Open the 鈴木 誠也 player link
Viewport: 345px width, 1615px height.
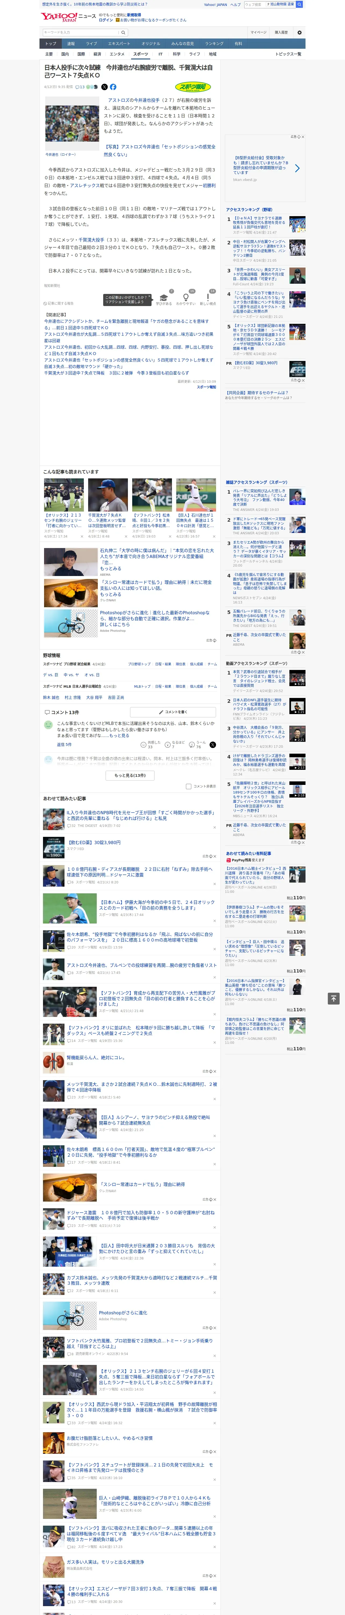[51, 697]
